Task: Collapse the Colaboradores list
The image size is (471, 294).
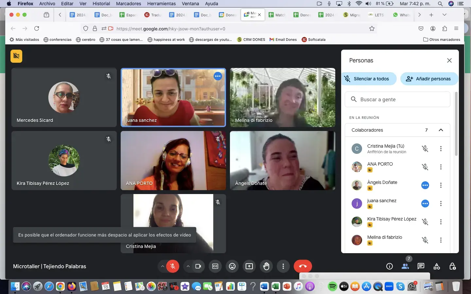Action: 441,130
